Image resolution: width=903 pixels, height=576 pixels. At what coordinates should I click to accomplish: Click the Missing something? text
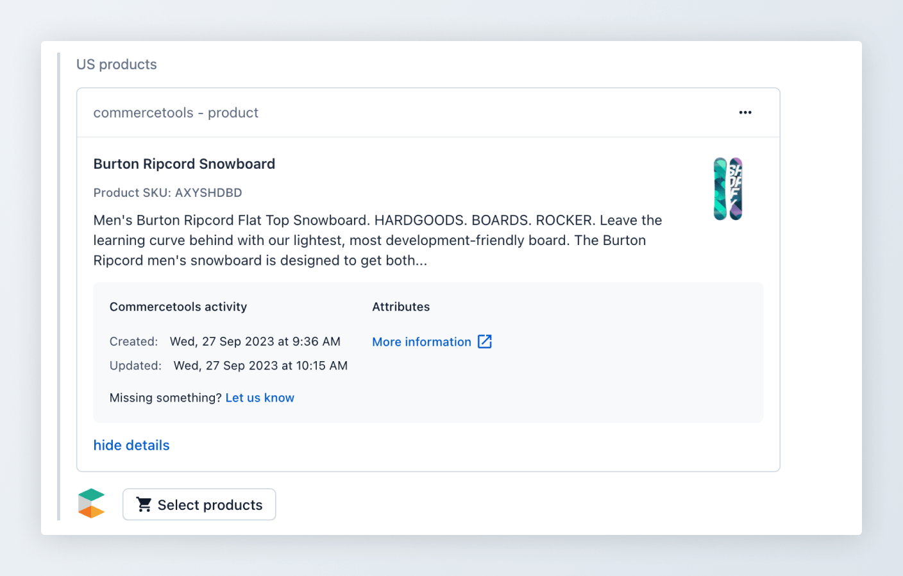tap(165, 398)
